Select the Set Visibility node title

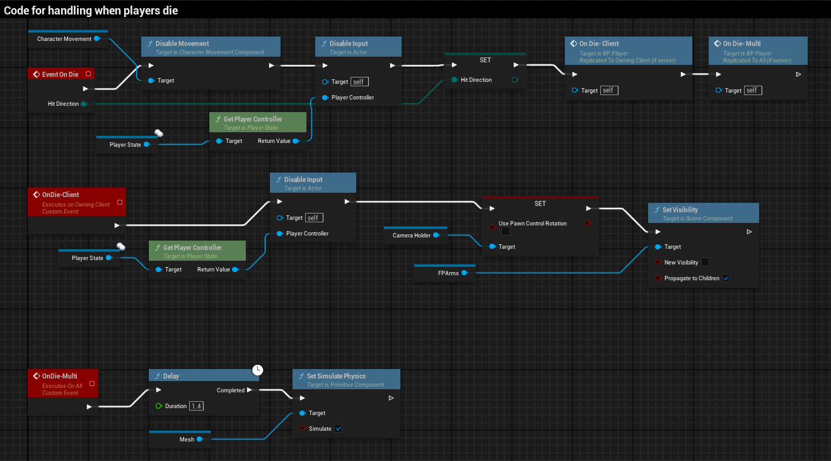click(x=680, y=210)
